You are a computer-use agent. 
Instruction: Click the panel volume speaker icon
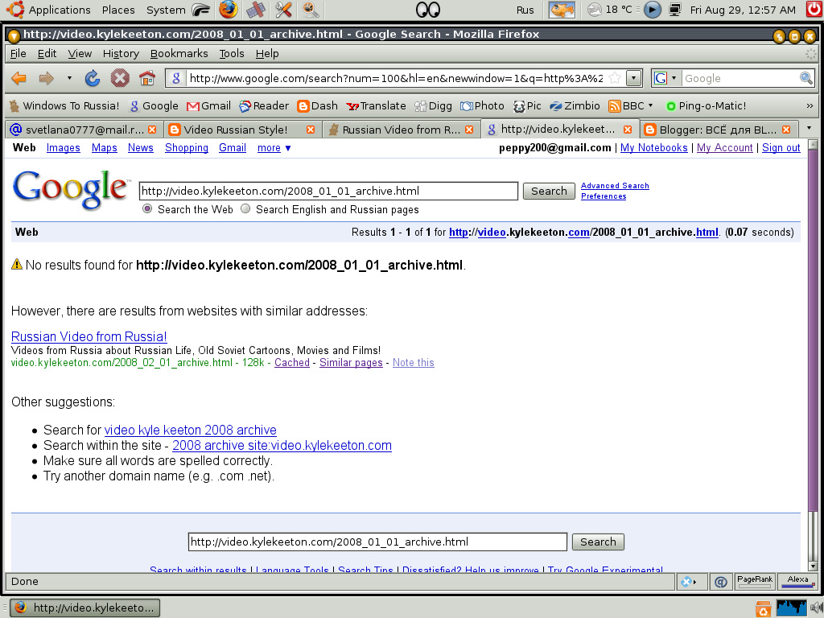[x=816, y=608]
